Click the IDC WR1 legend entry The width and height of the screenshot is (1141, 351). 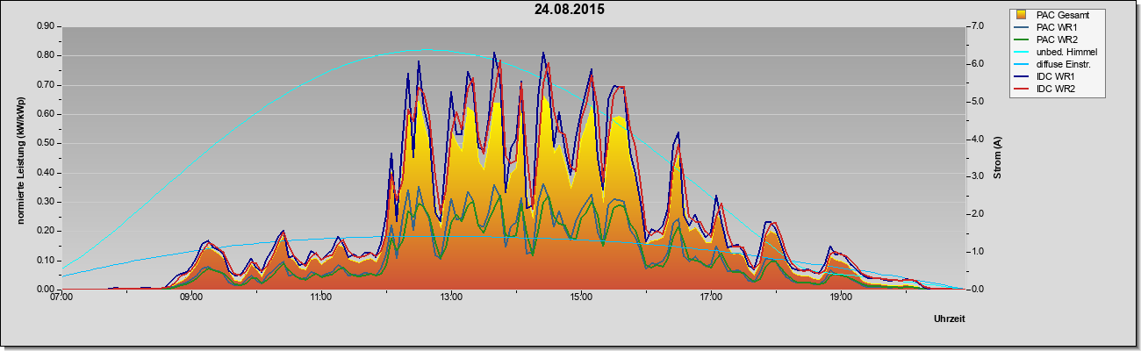(1046, 76)
